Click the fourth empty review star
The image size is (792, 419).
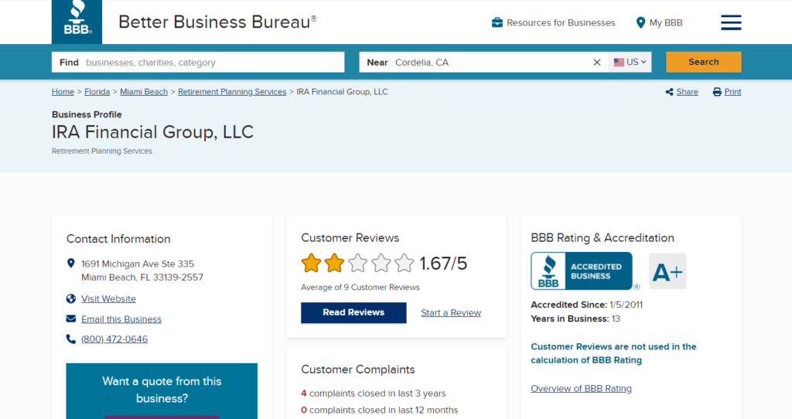(x=381, y=263)
